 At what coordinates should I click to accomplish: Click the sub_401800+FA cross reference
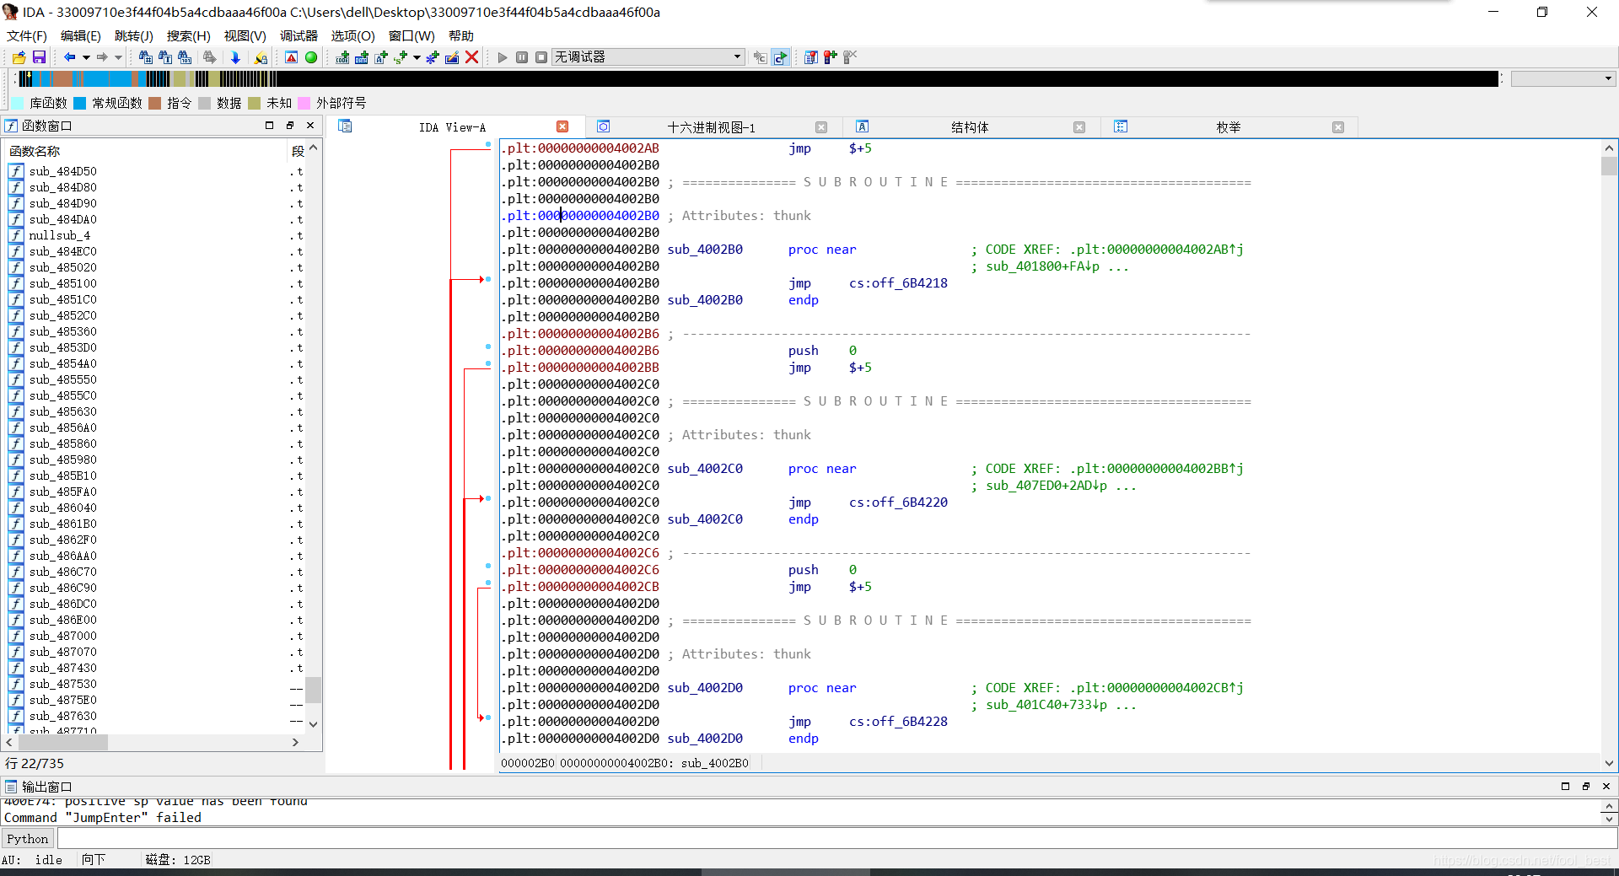(x=1042, y=266)
